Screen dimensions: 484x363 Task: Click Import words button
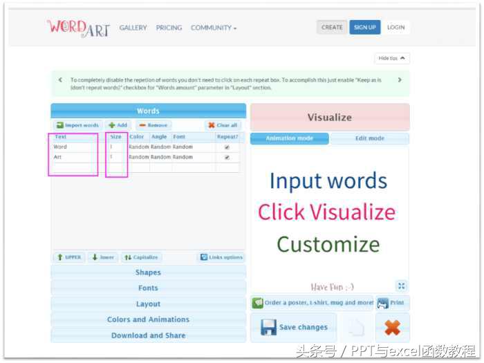(x=77, y=125)
